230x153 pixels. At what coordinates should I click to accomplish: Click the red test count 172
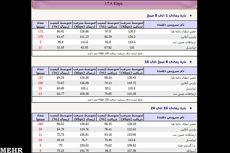[x=41, y=31]
